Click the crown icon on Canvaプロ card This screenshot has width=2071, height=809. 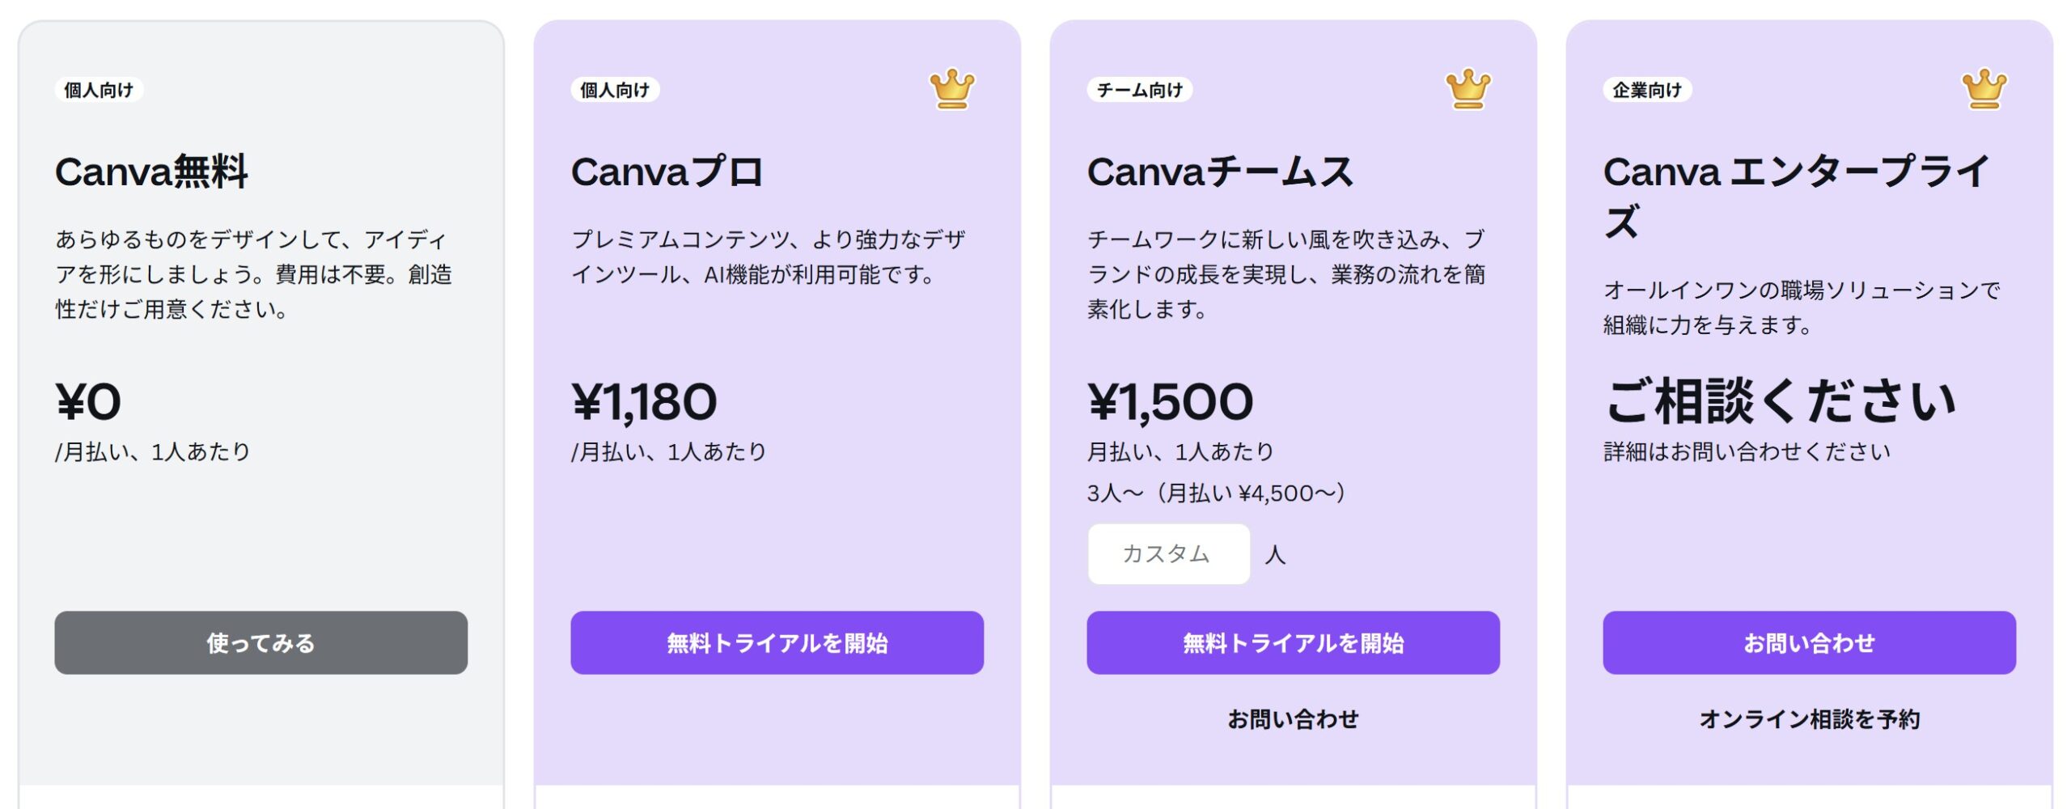point(952,89)
